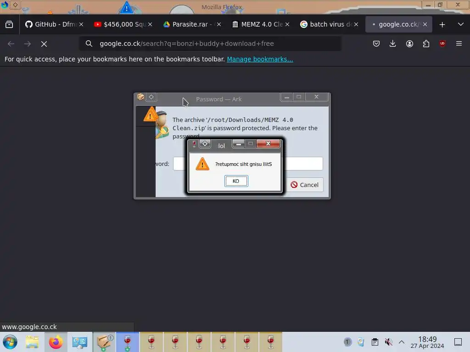Open the clipboard tray icon
The image size is (470, 352).
(375, 342)
